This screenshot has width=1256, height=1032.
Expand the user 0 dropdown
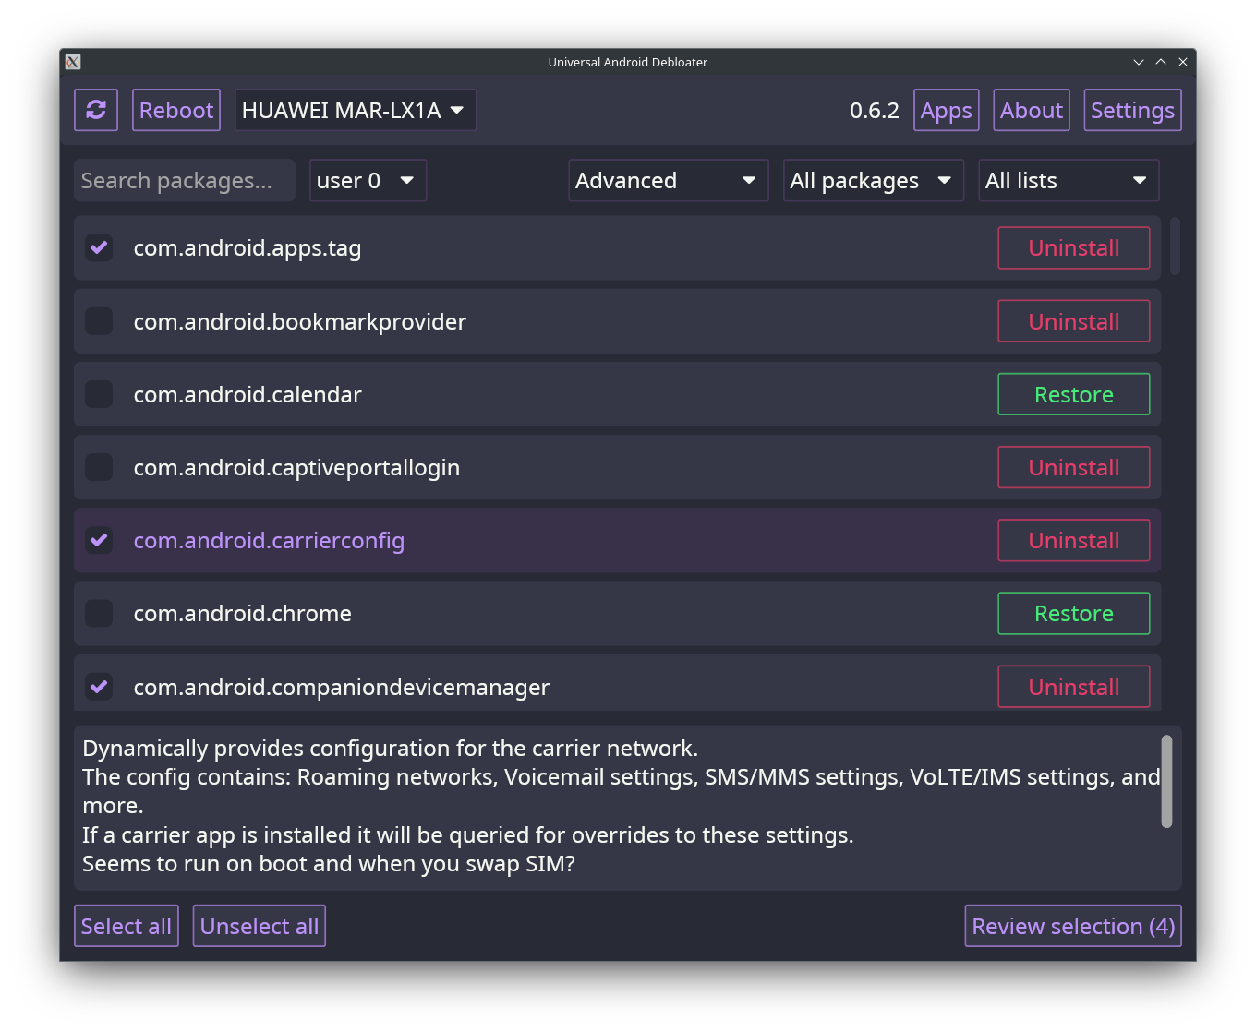(368, 180)
